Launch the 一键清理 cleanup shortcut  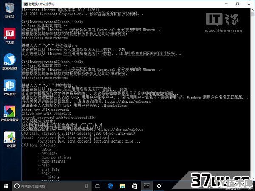10,139
